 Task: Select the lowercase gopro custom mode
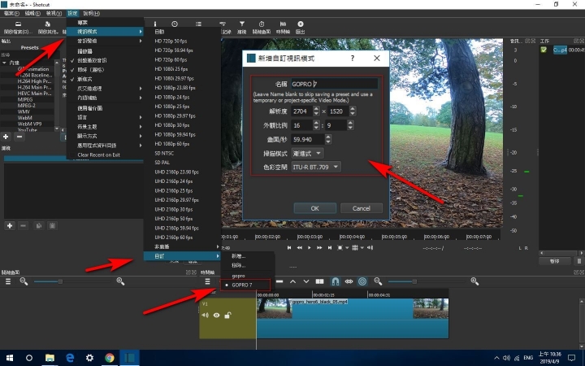pyautogui.click(x=247, y=276)
